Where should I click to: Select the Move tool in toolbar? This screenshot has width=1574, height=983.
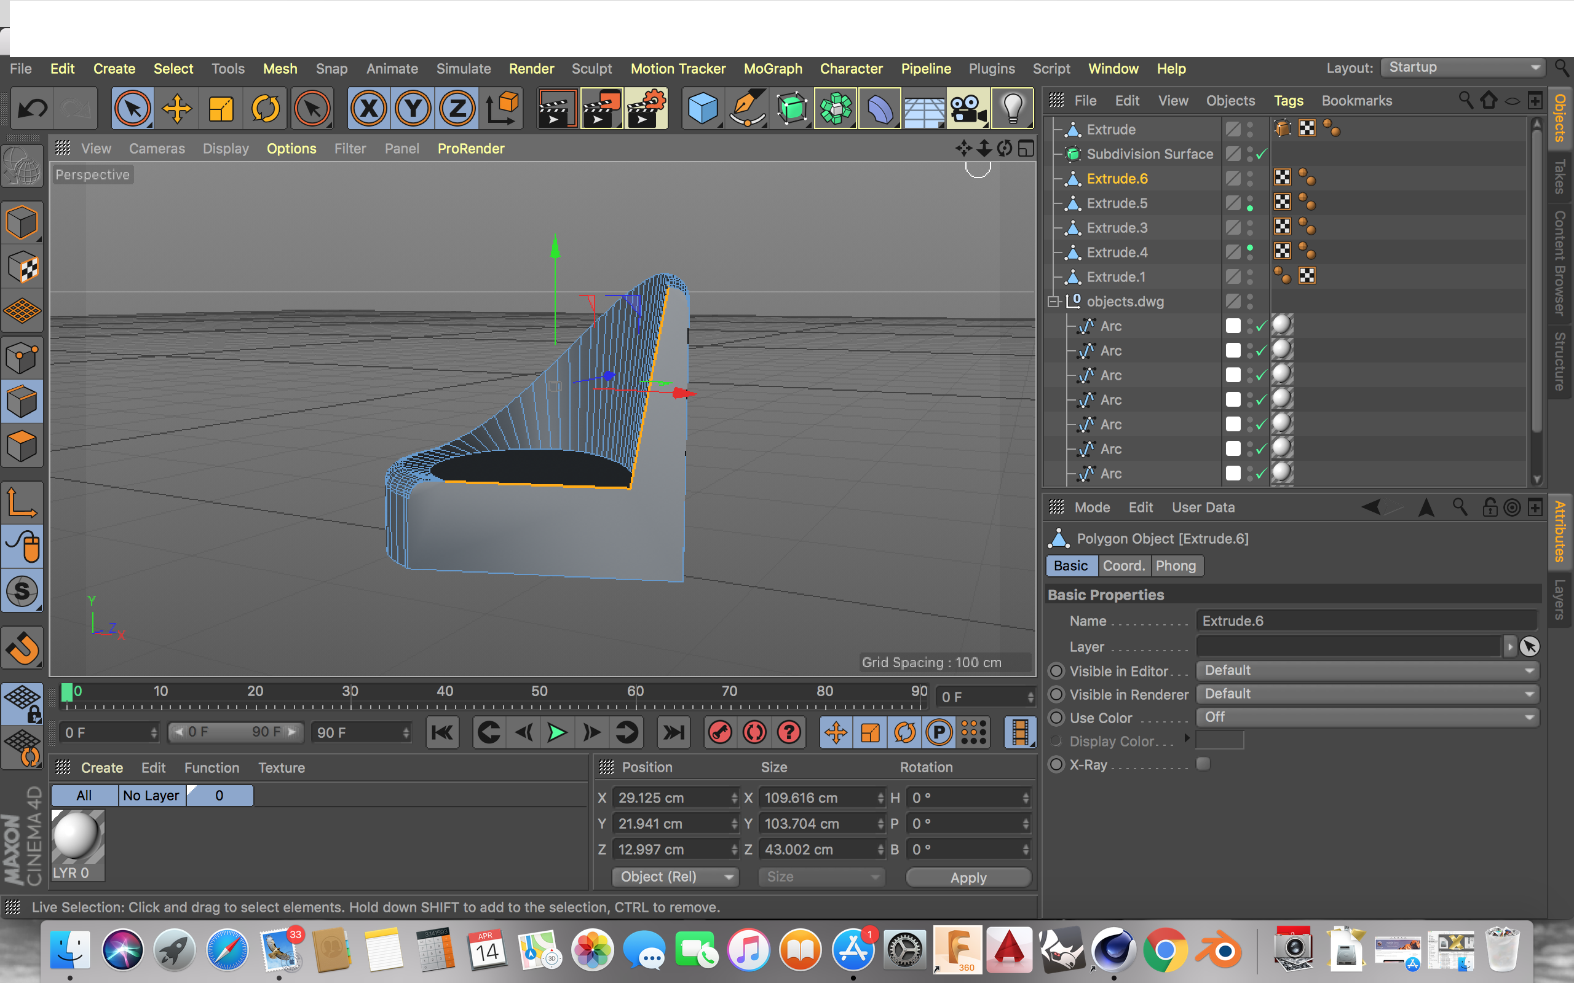[x=177, y=109]
